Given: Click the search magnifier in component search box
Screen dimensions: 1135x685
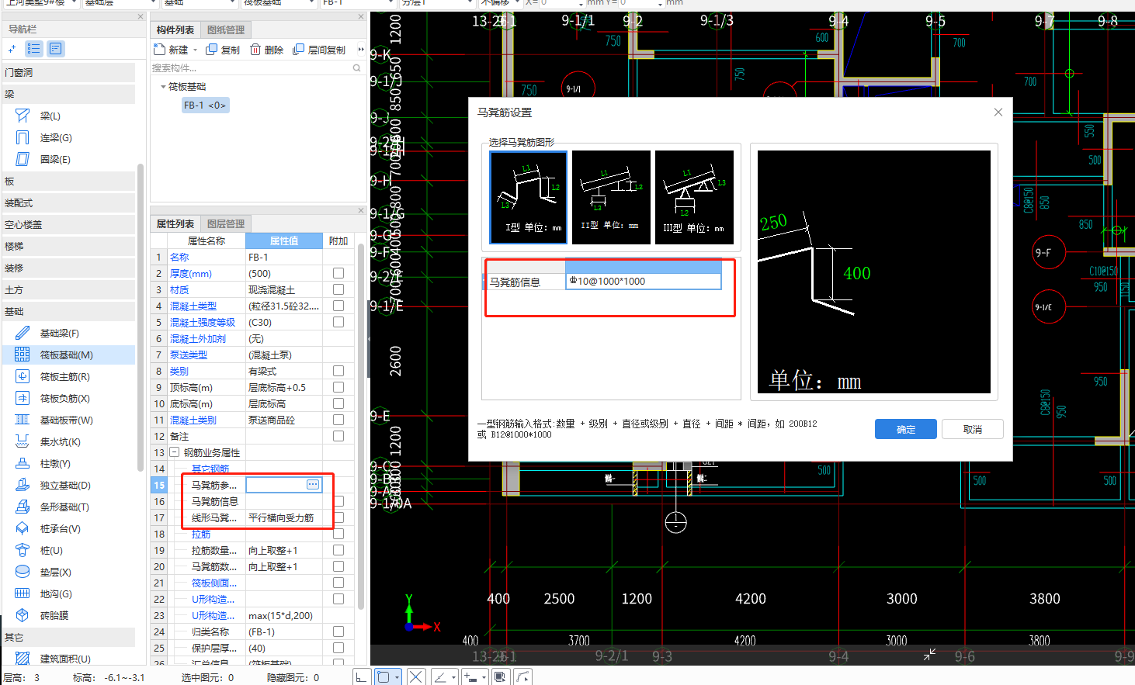Looking at the screenshot, I should pos(357,68).
